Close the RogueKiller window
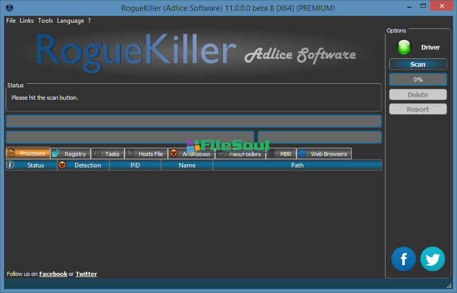Screen dimensions: 457x293 [x=442, y=6]
